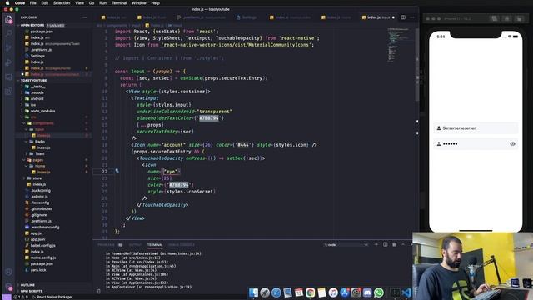Click the editor vertical scrollbar

pos(417,65)
